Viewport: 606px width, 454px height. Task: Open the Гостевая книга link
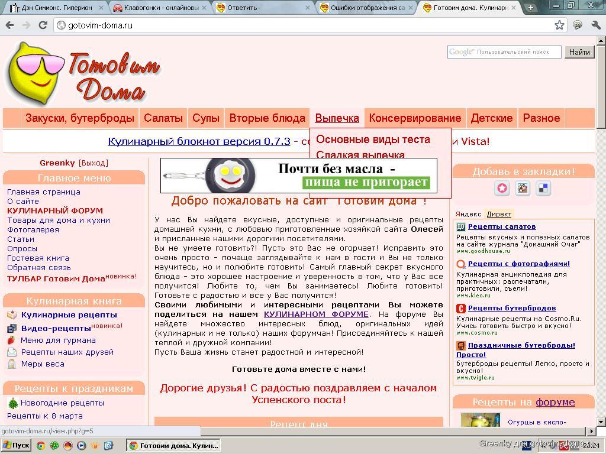pyautogui.click(x=38, y=258)
